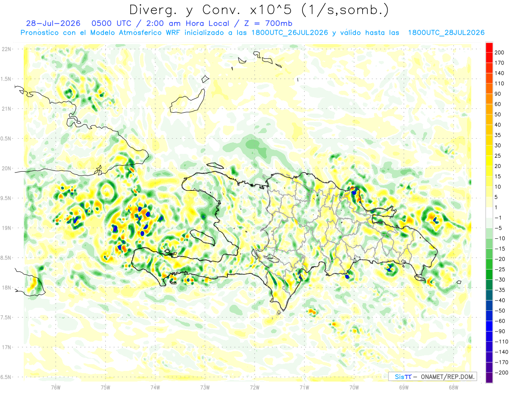Viewport: 509px width, 393px height.
Task: Click the '22N' latitude label
Action: [x=6, y=49]
